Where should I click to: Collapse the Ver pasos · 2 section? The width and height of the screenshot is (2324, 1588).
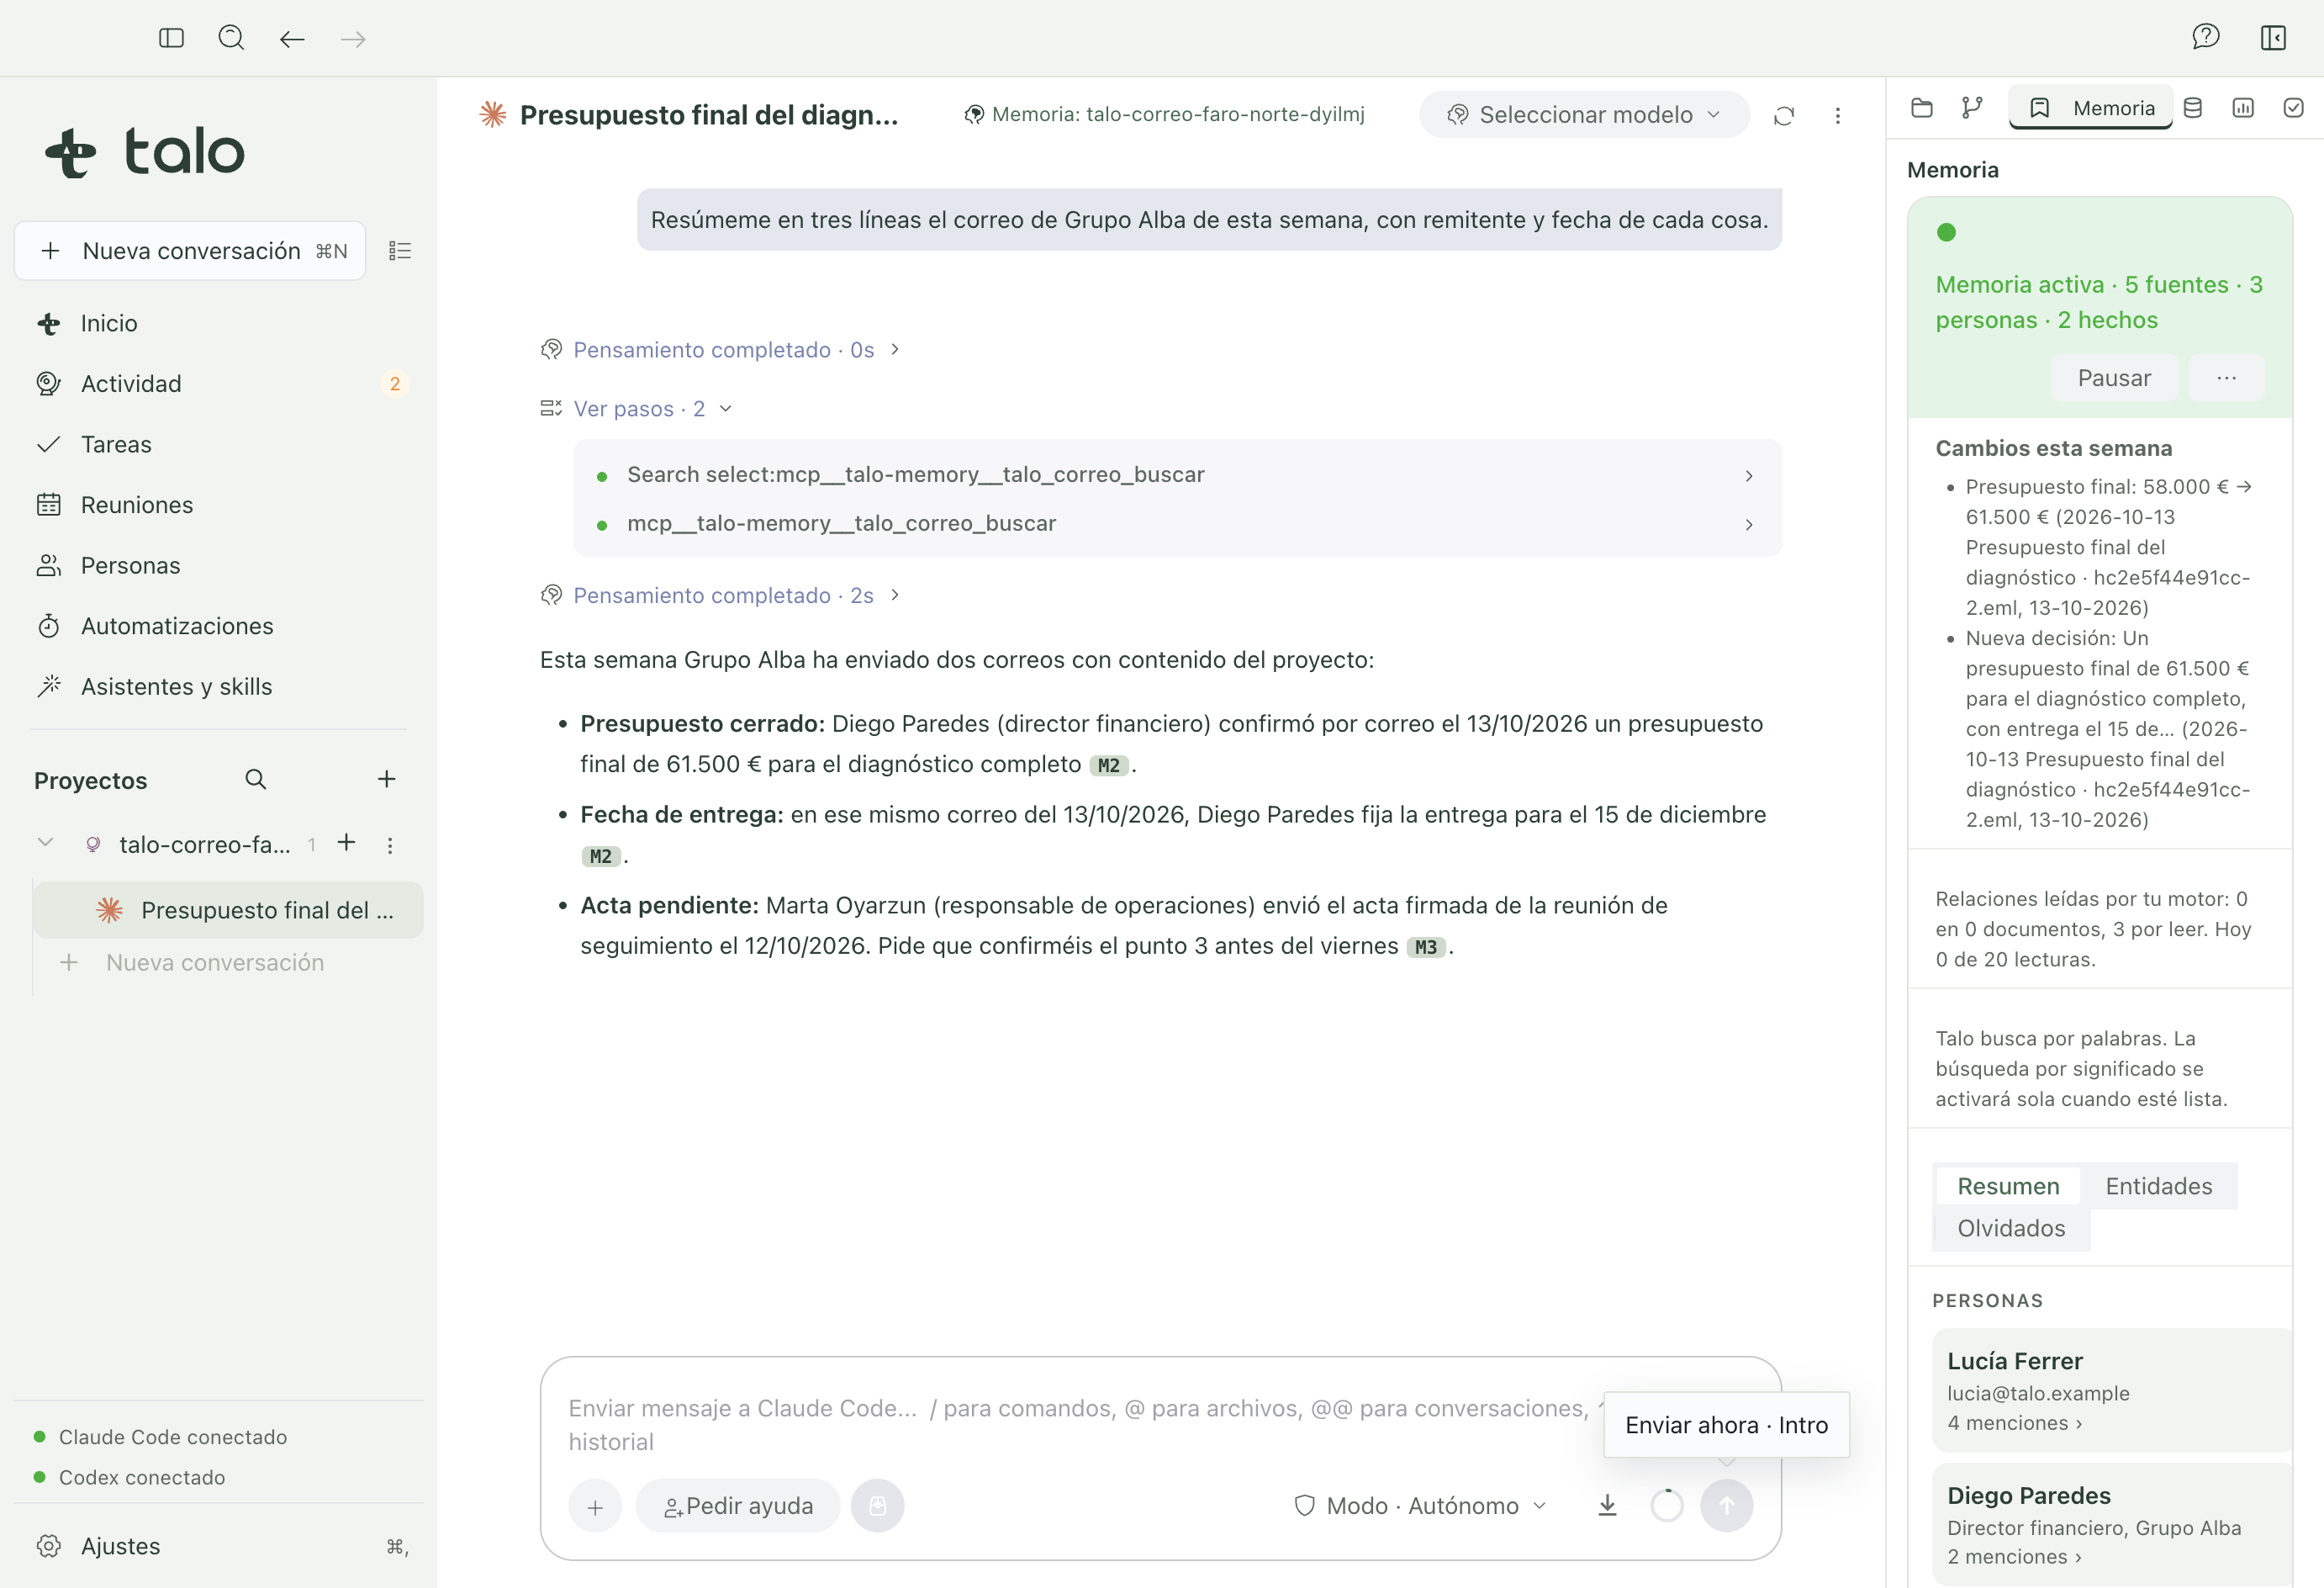click(637, 408)
